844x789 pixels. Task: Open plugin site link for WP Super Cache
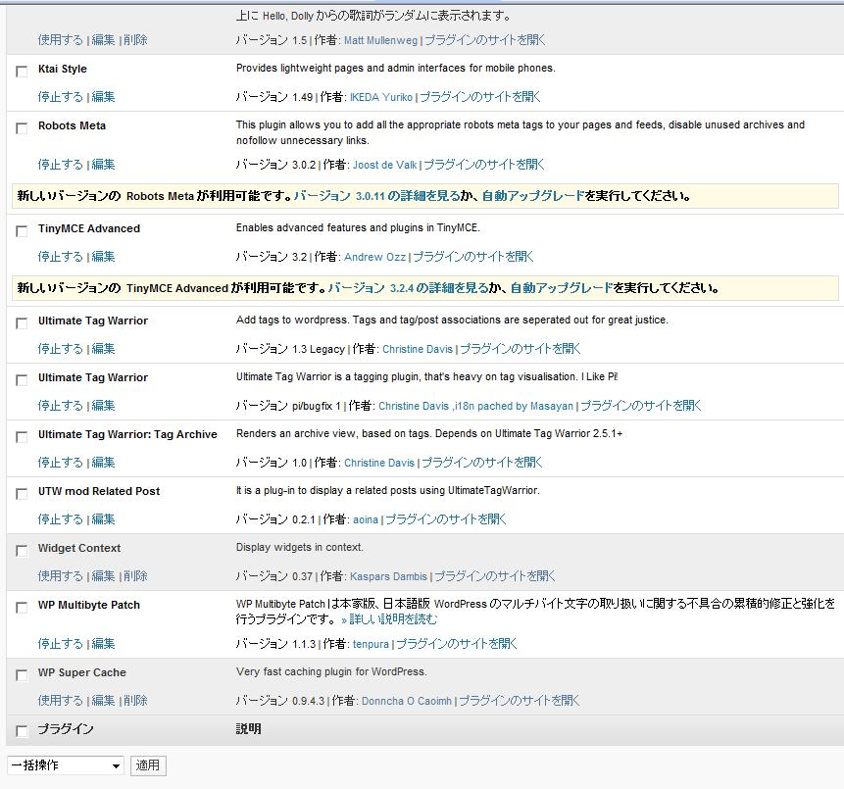(519, 701)
